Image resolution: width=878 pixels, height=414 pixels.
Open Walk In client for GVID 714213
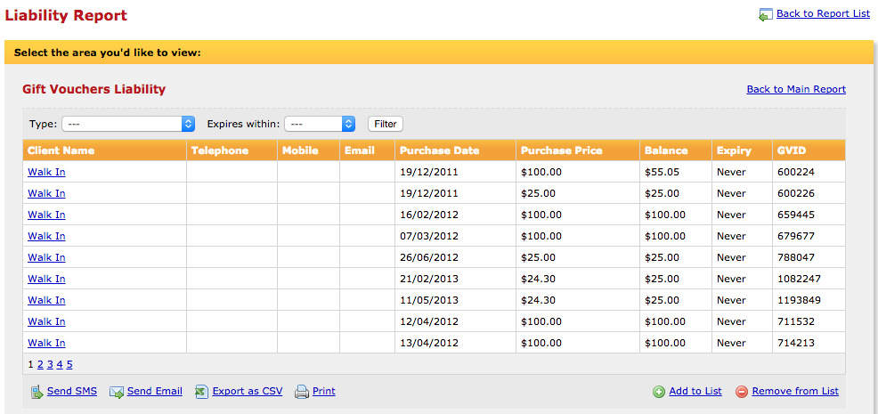point(46,342)
